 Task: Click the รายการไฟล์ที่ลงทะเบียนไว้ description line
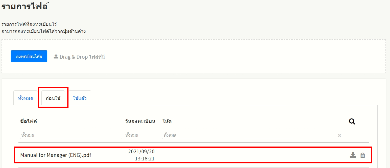tap(29, 25)
